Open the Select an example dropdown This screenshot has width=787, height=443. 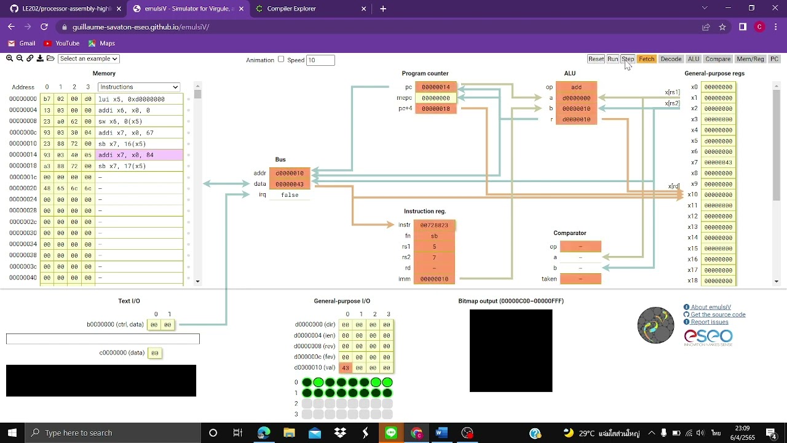click(89, 58)
